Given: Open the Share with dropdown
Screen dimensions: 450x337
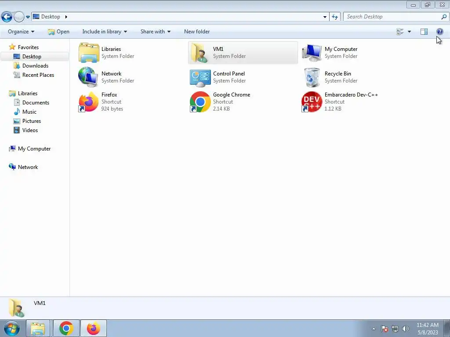Looking at the screenshot, I should (155, 32).
